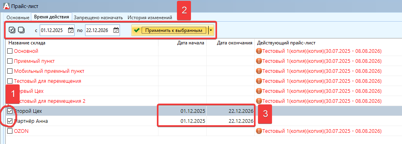
Task: Click warning icon in Приемный пункт row
Action: [259, 61]
